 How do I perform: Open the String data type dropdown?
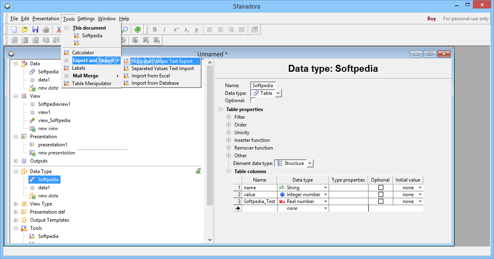click(325, 188)
